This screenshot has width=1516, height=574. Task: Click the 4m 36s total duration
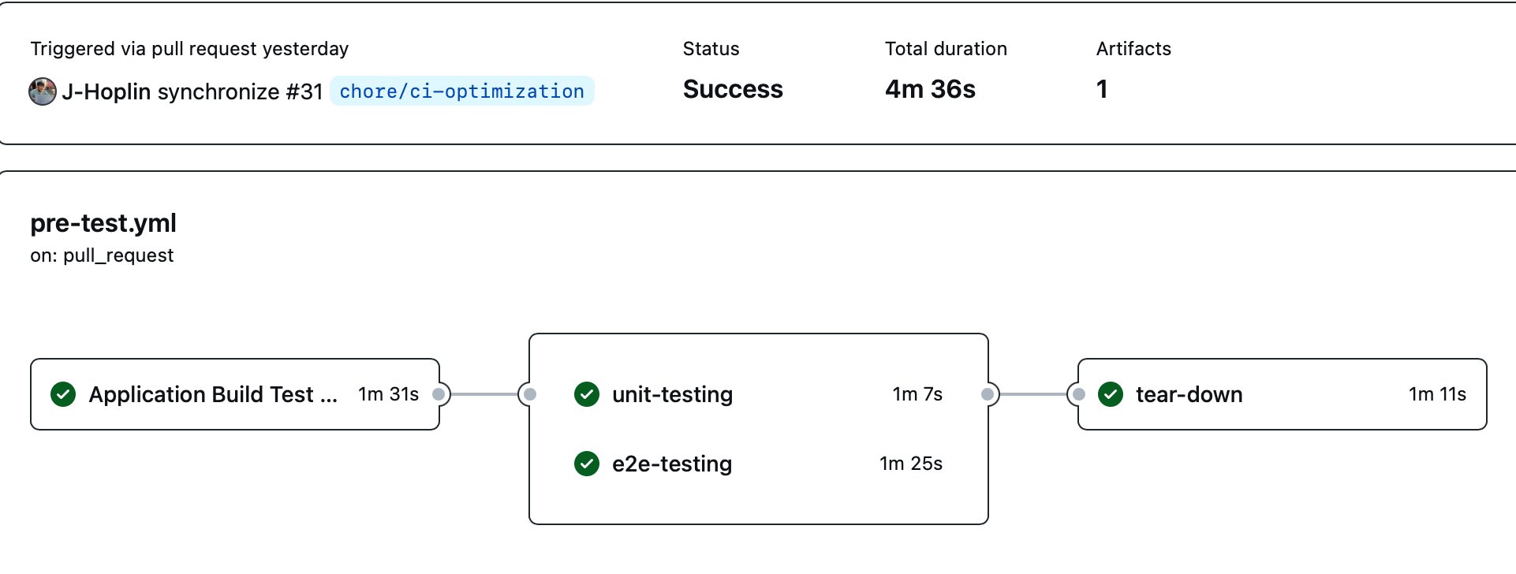tap(930, 89)
